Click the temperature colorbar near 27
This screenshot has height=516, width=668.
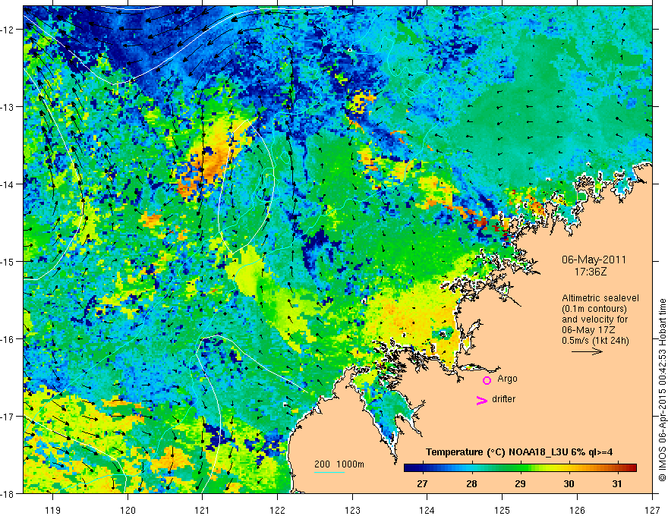tap(423, 467)
